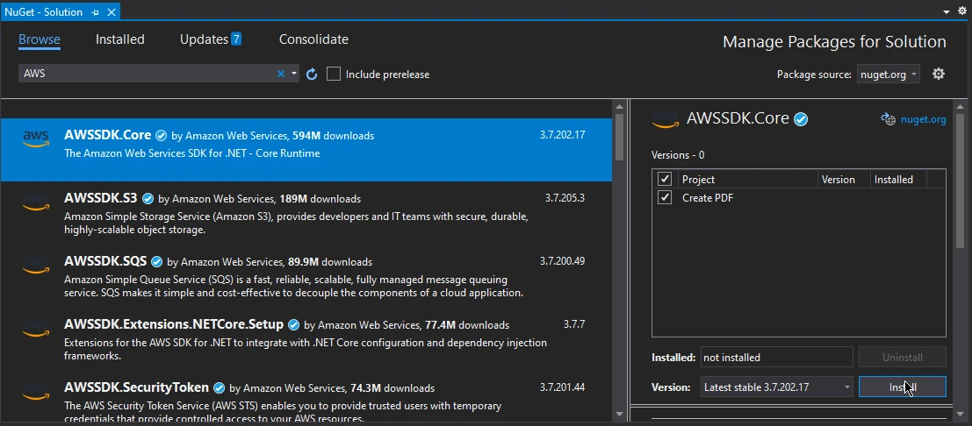Screen dimensions: 972x426
Task: Click the Install button
Action: pyautogui.click(x=902, y=387)
